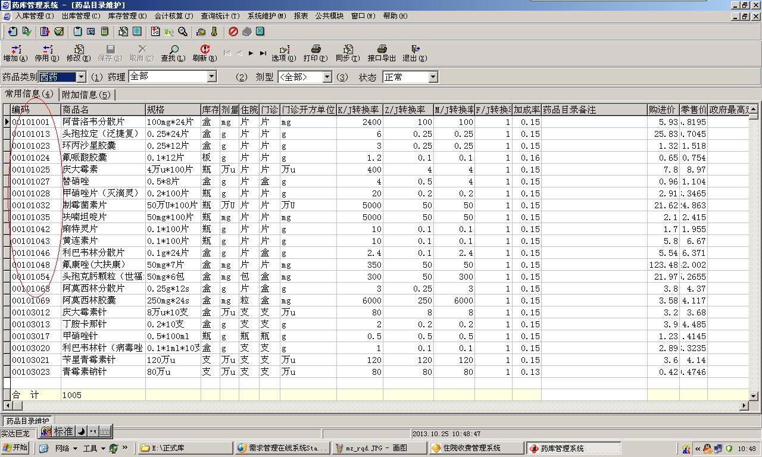Switch to the 附加信息(5) tab
Viewport: 762px width, 457px height.
(x=86, y=95)
